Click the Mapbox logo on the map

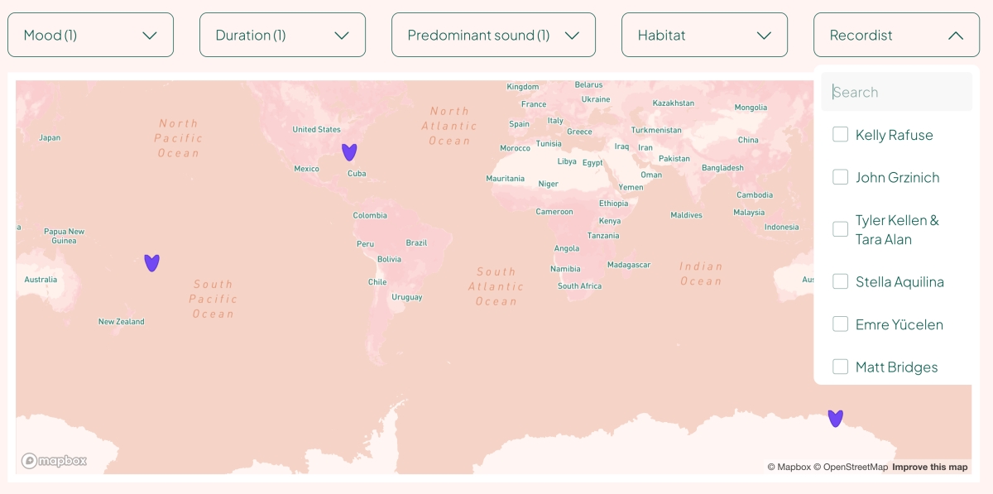click(x=54, y=461)
